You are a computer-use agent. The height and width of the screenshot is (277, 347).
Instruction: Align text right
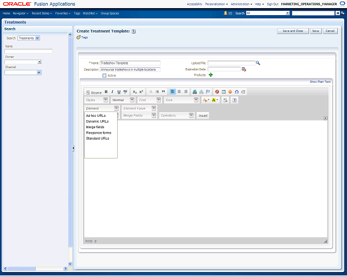click(x=185, y=91)
